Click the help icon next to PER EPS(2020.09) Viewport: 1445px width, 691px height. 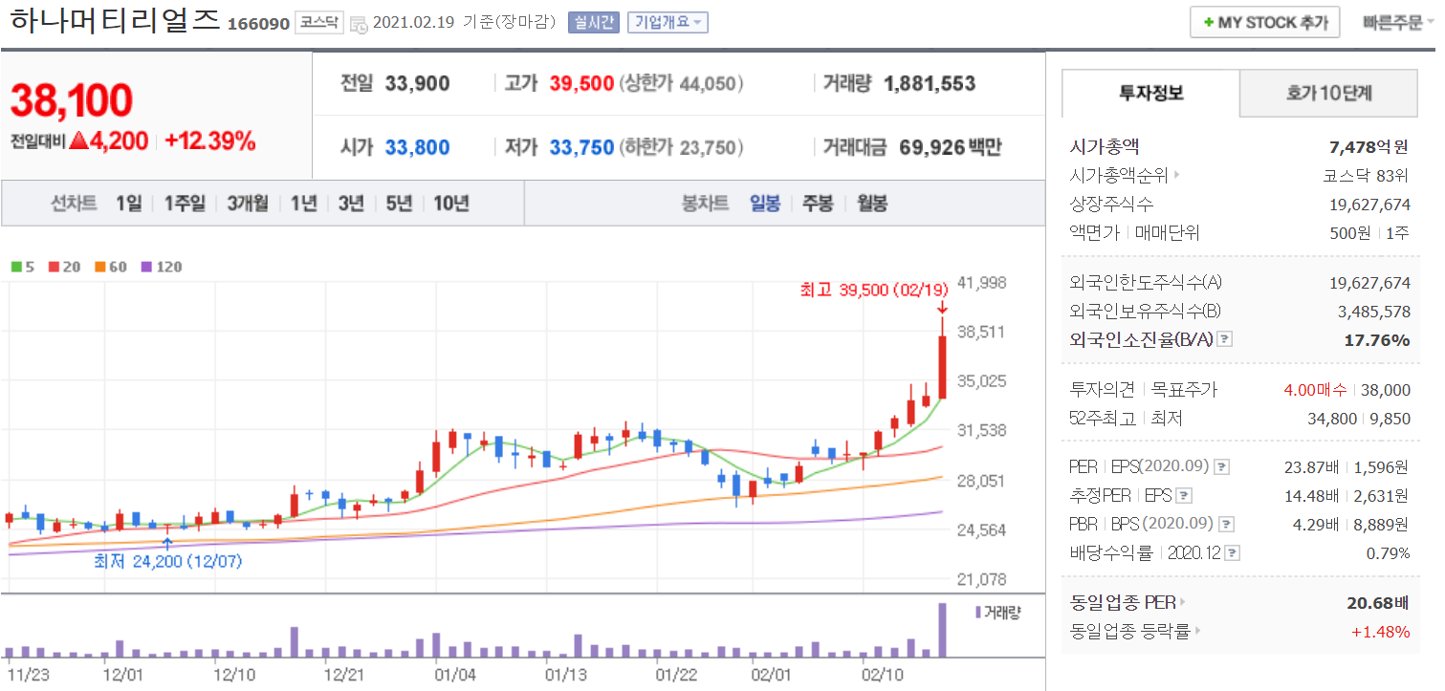[1221, 467]
